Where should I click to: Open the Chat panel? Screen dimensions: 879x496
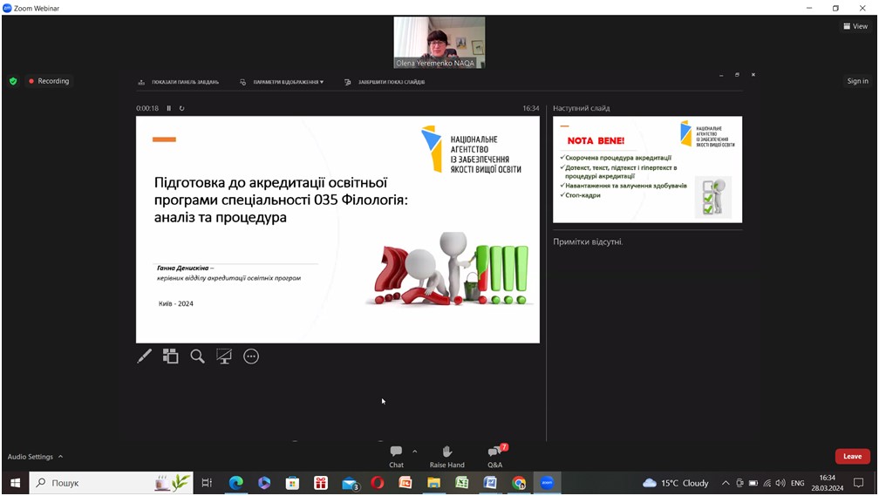point(396,456)
